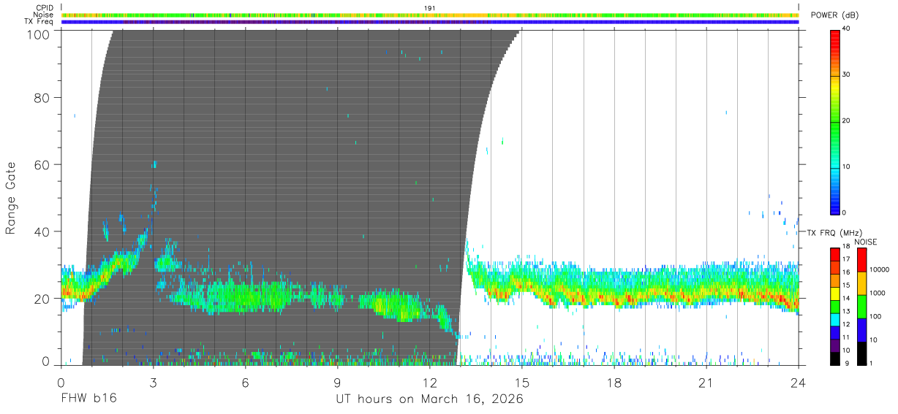Select the green segment of noise colorbar
Viewport: 898px width, 414px height.
click(x=862, y=307)
